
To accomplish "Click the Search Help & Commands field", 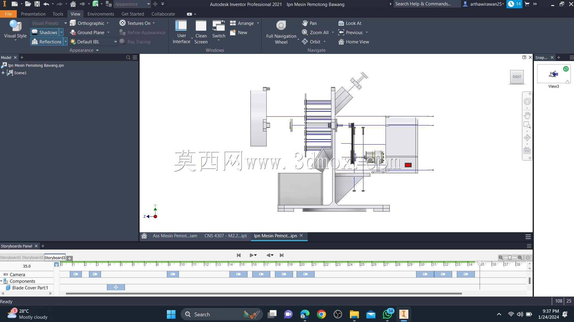I will (x=427, y=4).
